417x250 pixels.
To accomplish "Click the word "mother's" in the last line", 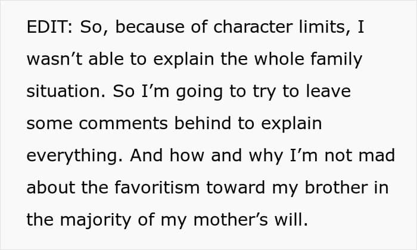I will (241, 220).
